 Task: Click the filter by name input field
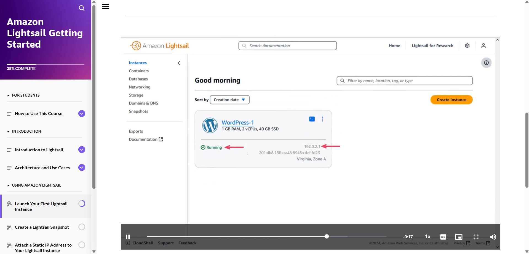405,81
